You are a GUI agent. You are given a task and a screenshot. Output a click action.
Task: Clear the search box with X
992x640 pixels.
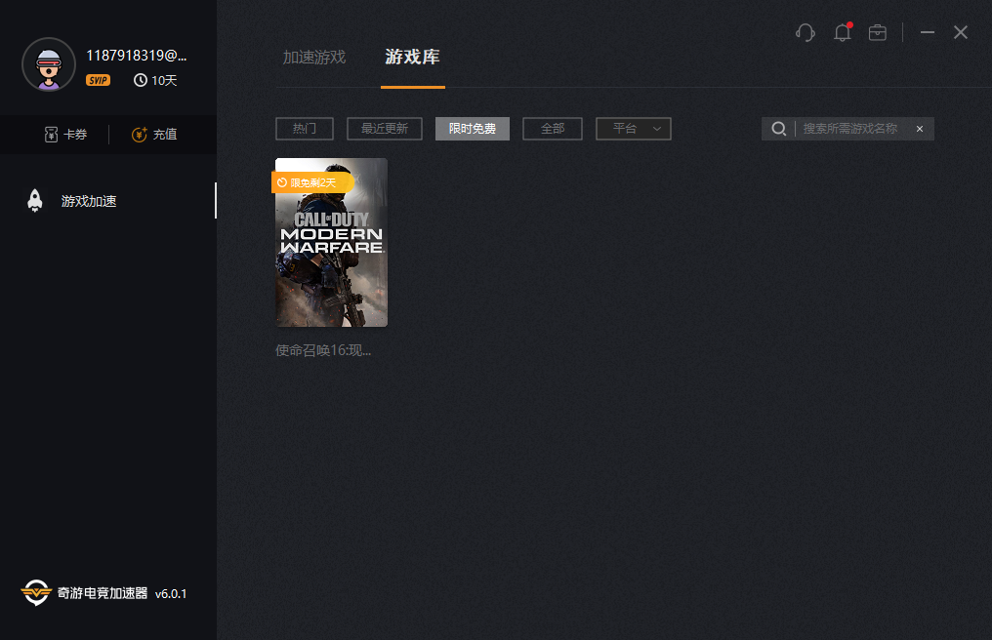(920, 129)
